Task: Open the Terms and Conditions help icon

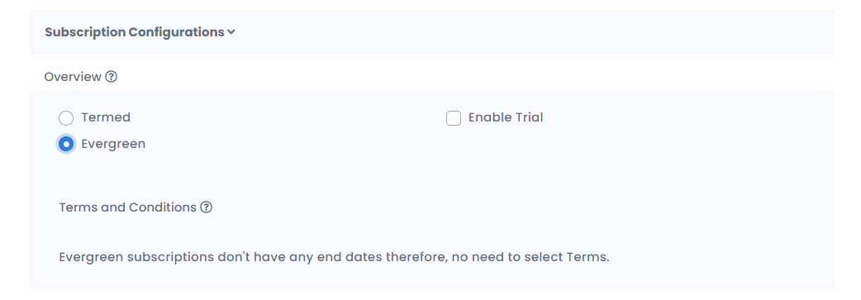Action: 206,207
